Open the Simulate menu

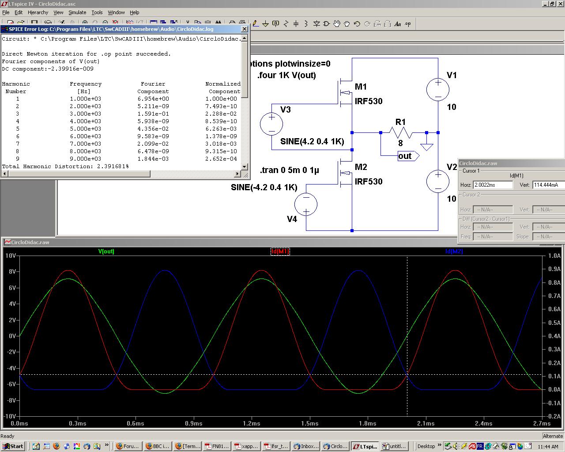point(77,12)
